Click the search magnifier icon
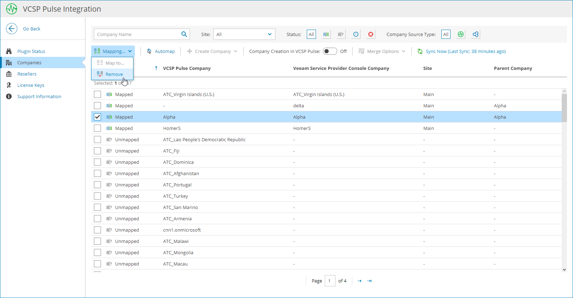573x298 pixels. click(x=184, y=34)
